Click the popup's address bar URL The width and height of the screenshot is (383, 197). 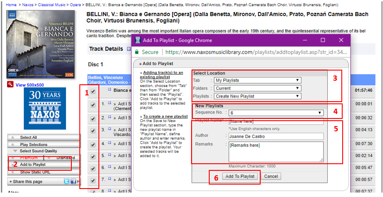[x=255, y=52]
